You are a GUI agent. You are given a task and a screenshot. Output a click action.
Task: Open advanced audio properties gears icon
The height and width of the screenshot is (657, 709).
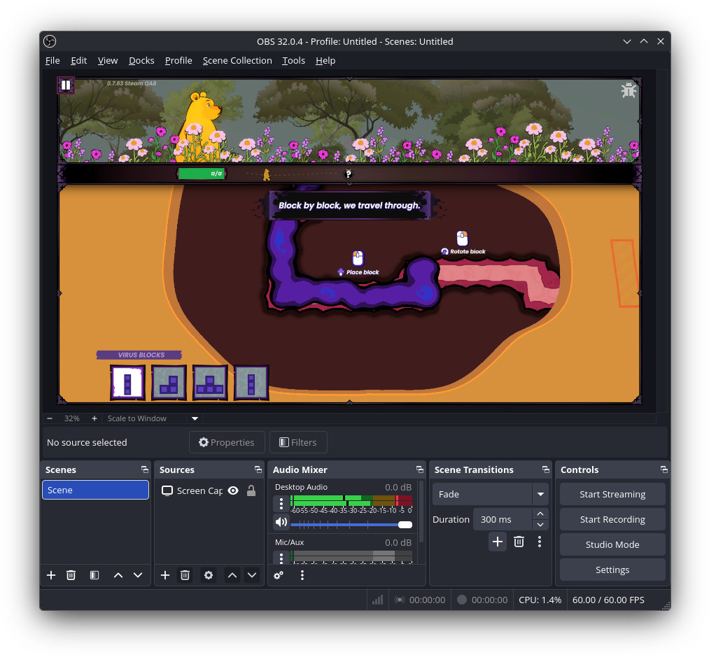pos(279,575)
